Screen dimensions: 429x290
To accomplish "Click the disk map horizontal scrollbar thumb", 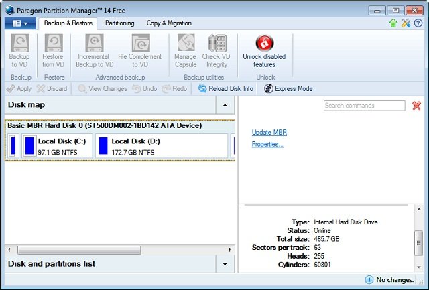I will [79, 250].
